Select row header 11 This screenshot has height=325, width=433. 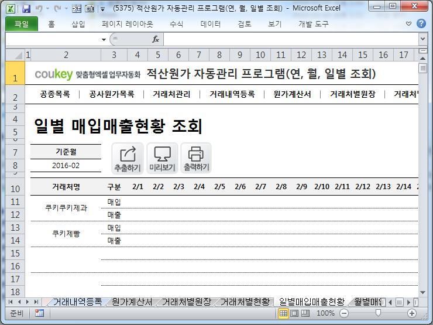15,202
